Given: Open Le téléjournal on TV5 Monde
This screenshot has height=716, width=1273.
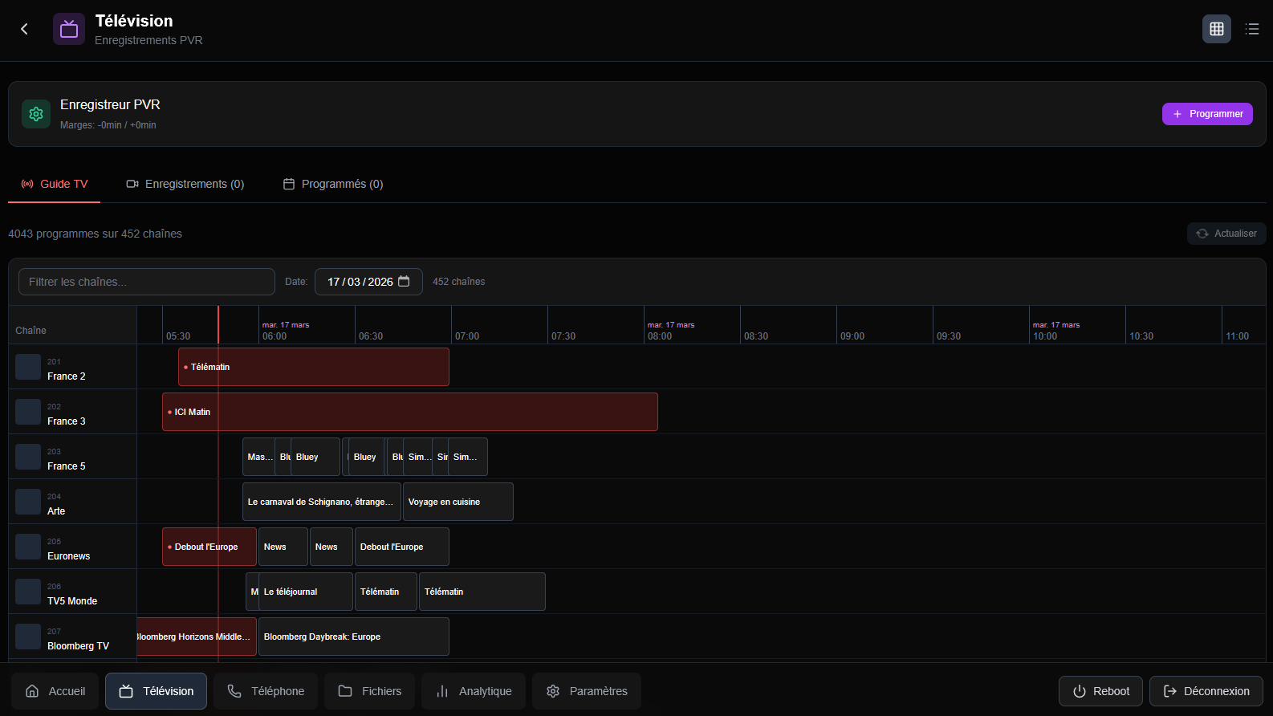Looking at the screenshot, I should point(306,592).
